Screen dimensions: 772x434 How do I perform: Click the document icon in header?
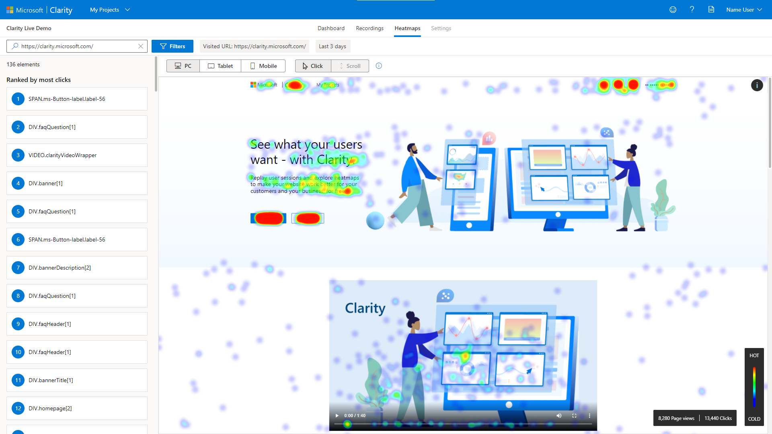pos(711,10)
